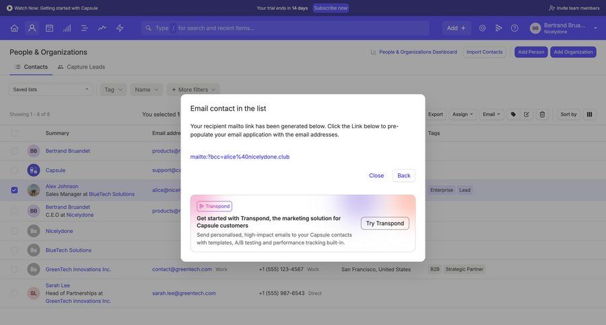Click the GreenTech Innovations organization avatar

click(x=34, y=269)
